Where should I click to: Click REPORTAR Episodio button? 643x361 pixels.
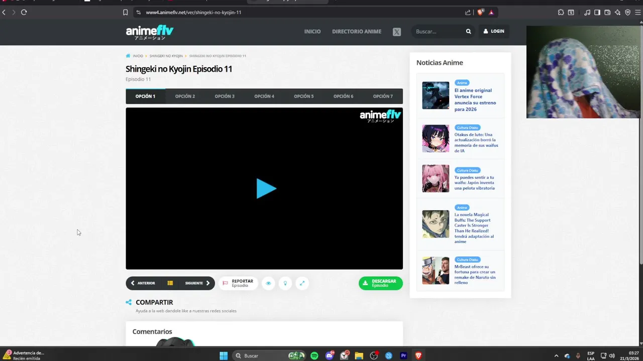(x=238, y=283)
